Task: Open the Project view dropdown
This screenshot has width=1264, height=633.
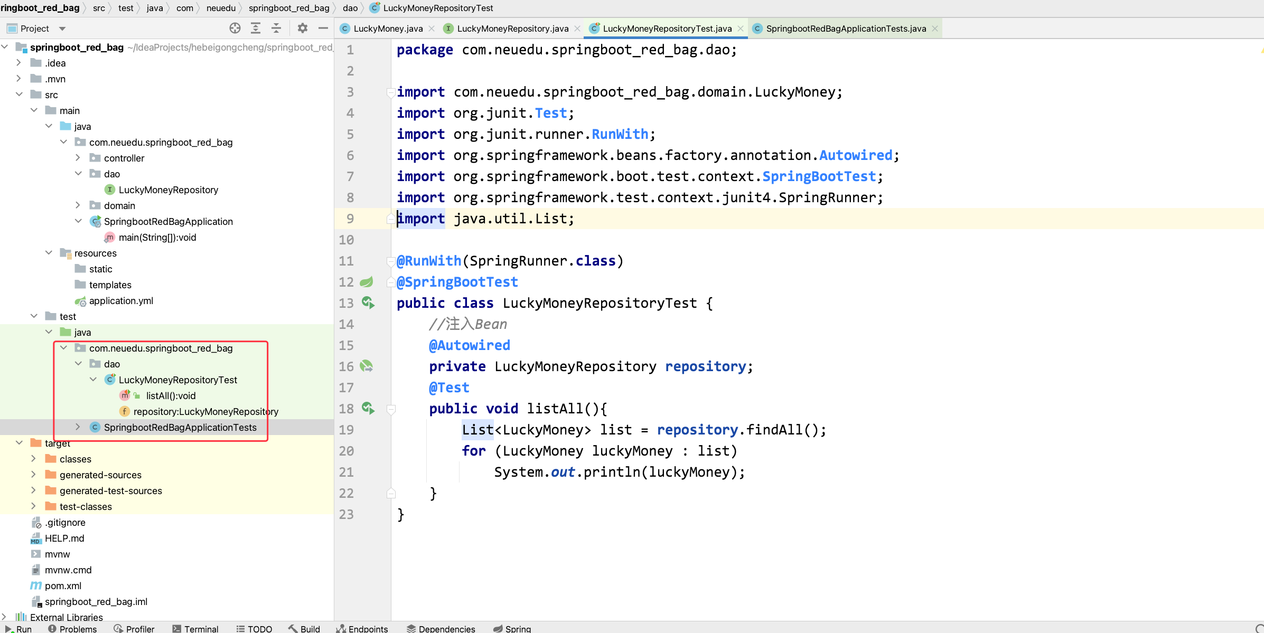Action: (62, 29)
